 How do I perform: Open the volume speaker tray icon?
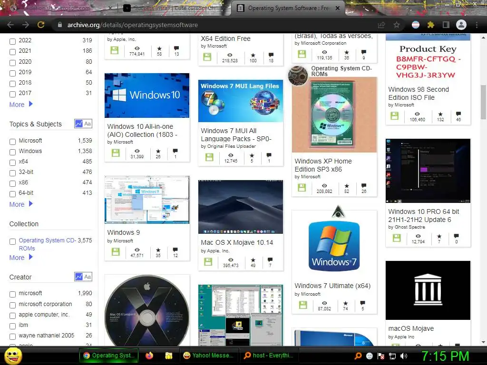[404, 356]
